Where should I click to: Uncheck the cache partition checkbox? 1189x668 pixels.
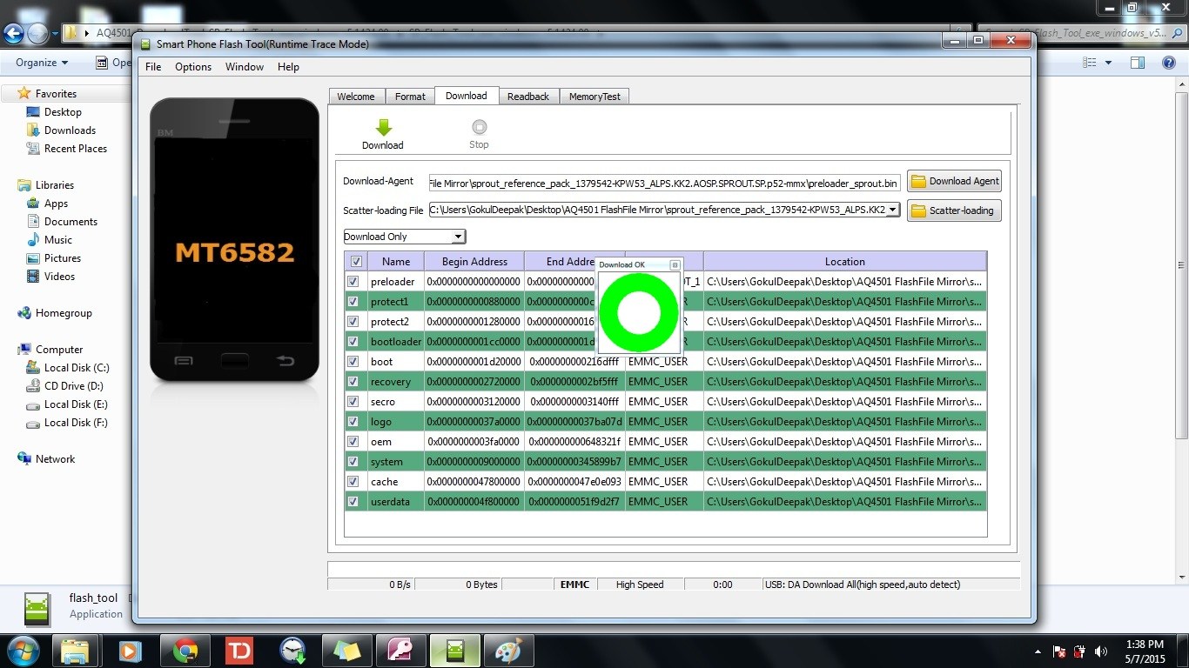tap(353, 481)
